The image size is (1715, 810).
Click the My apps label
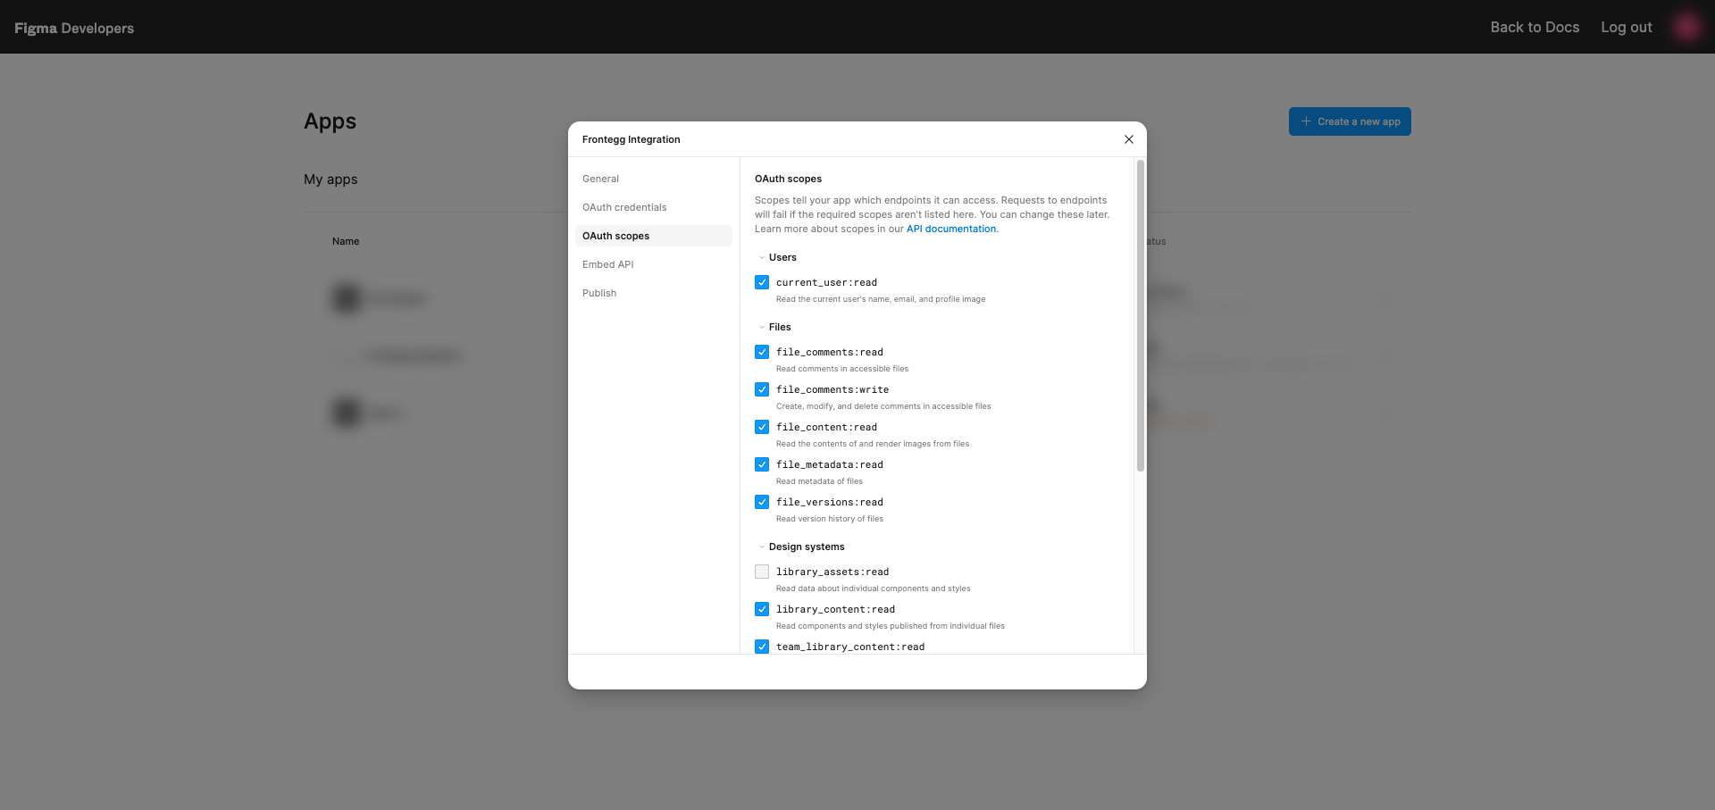330,179
